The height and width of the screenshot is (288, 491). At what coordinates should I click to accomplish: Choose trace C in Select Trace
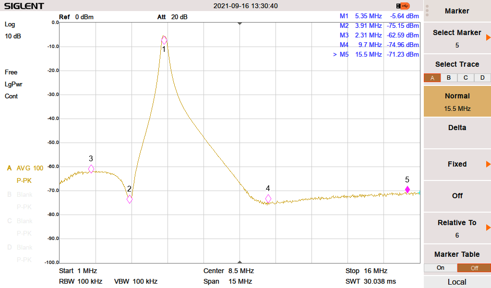pyautogui.click(x=466, y=78)
